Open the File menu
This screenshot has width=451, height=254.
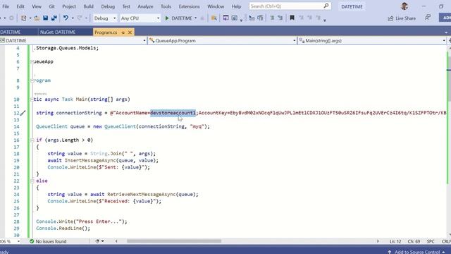pyautogui.click(x=6, y=6)
